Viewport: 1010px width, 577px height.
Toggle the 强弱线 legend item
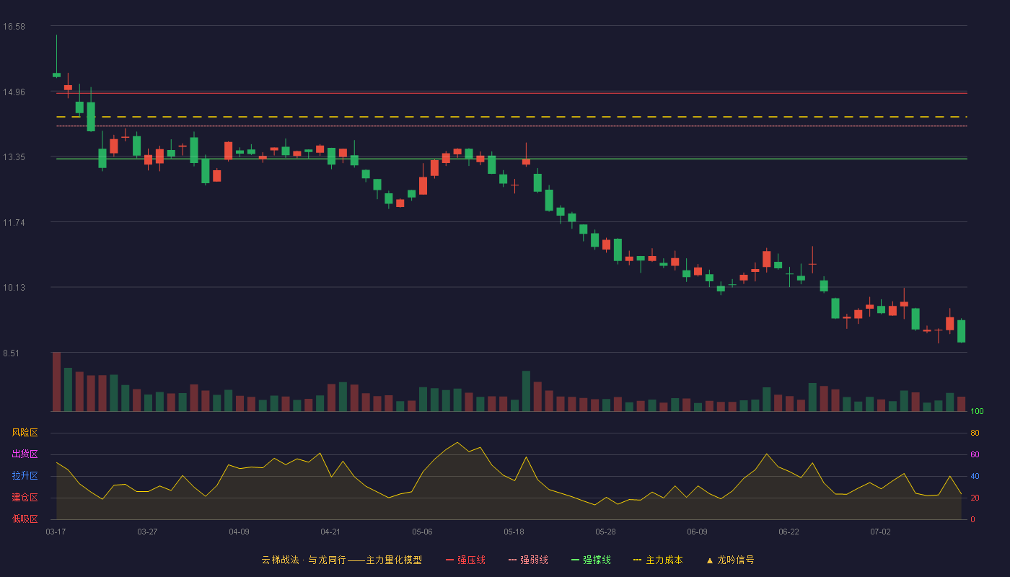pyautogui.click(x=528, y=560)
